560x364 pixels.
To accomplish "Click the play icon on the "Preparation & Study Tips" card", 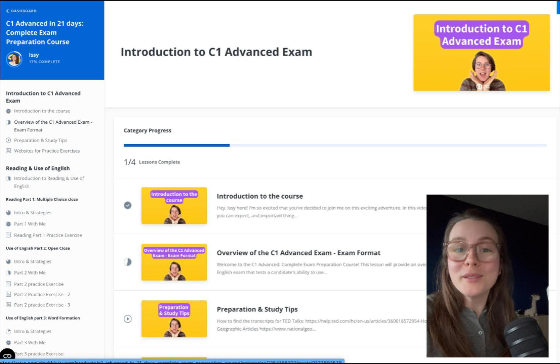I will (x=128, y=318).
